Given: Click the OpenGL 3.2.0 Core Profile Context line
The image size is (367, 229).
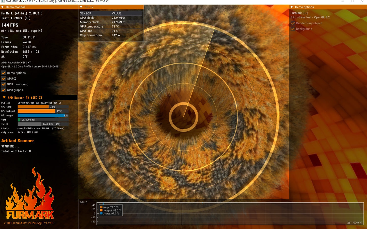Looking at the screenshot, I should (x=30, y=67).
